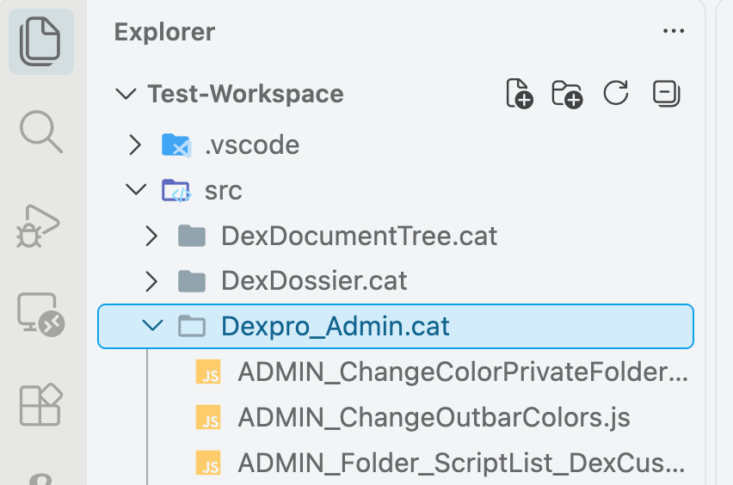The height and width of the screenshot is (485, 733).
Task: Collapse the Test-Workspace section chevron
Action: tap(126, 94)
